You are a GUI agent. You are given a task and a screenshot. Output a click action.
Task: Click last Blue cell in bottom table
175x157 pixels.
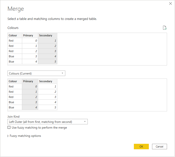[x=15, y=107]
